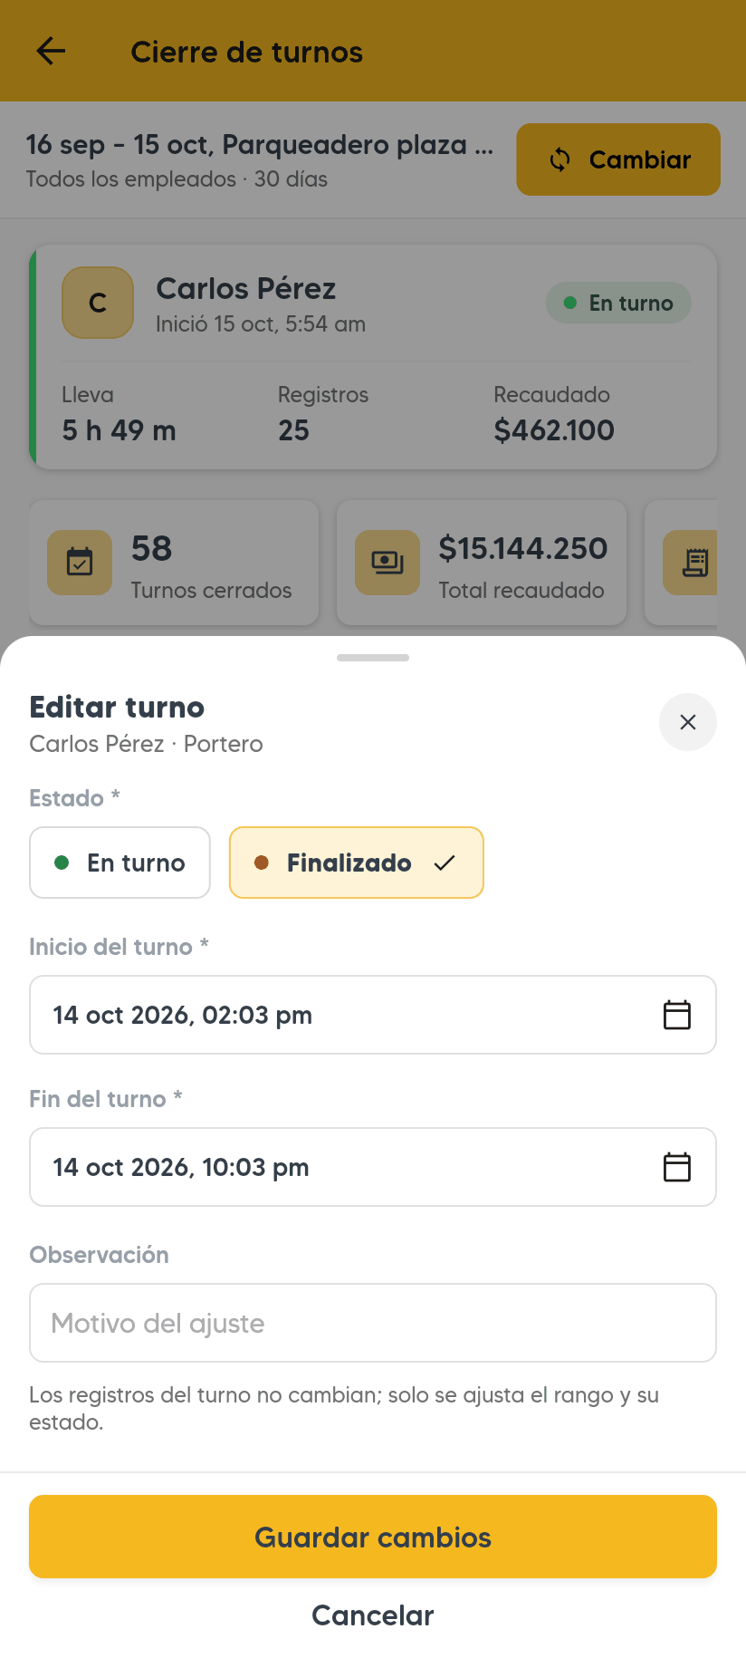Click the green En turno status badge
Image resolution: width=746 pixels, height=1658 pixels.
tap(618, 303)
